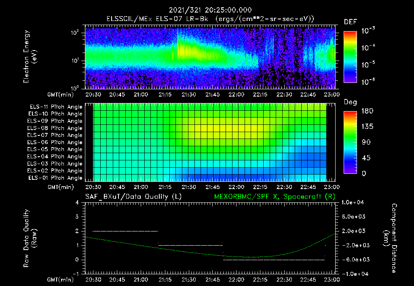The image size is (414, 286).
Task: Click the 45 tick on the Deg scale
Action: click(x=365, y=158)
